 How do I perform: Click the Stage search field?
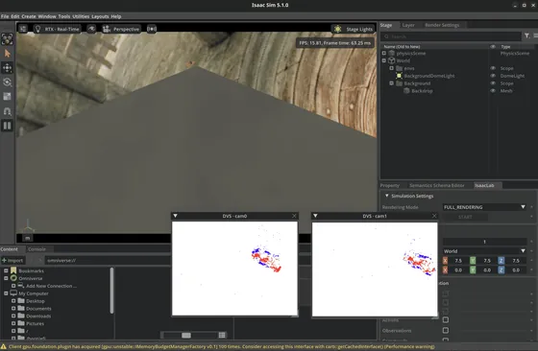point(452,36)
